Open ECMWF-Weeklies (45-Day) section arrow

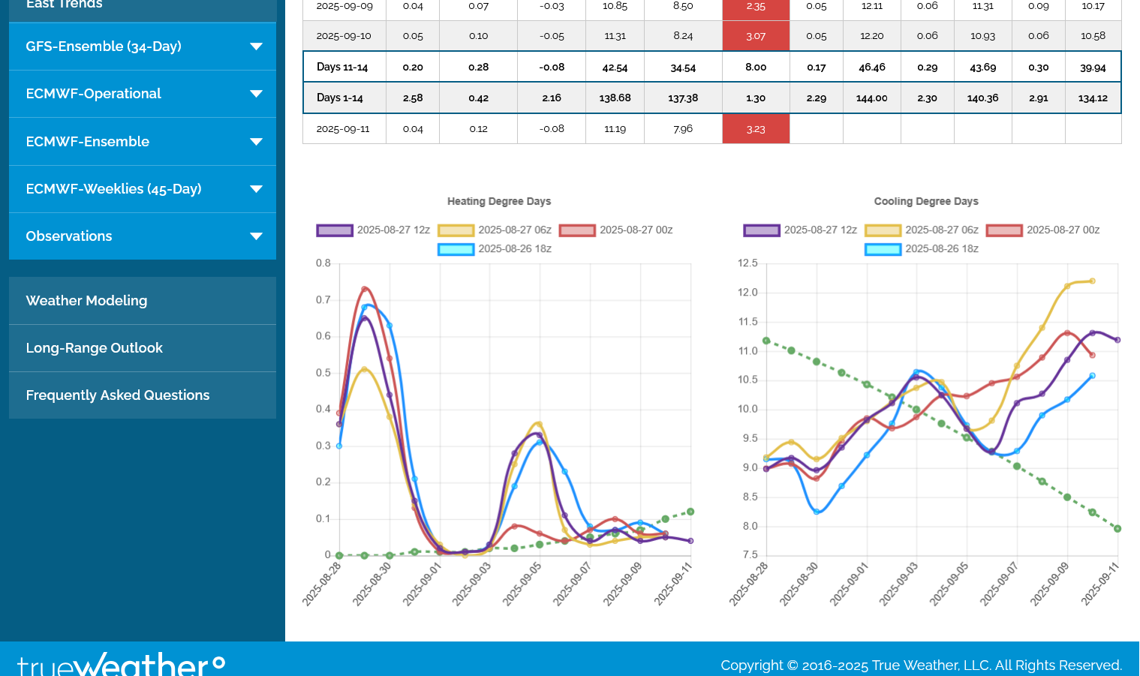(x=256, y=189)
